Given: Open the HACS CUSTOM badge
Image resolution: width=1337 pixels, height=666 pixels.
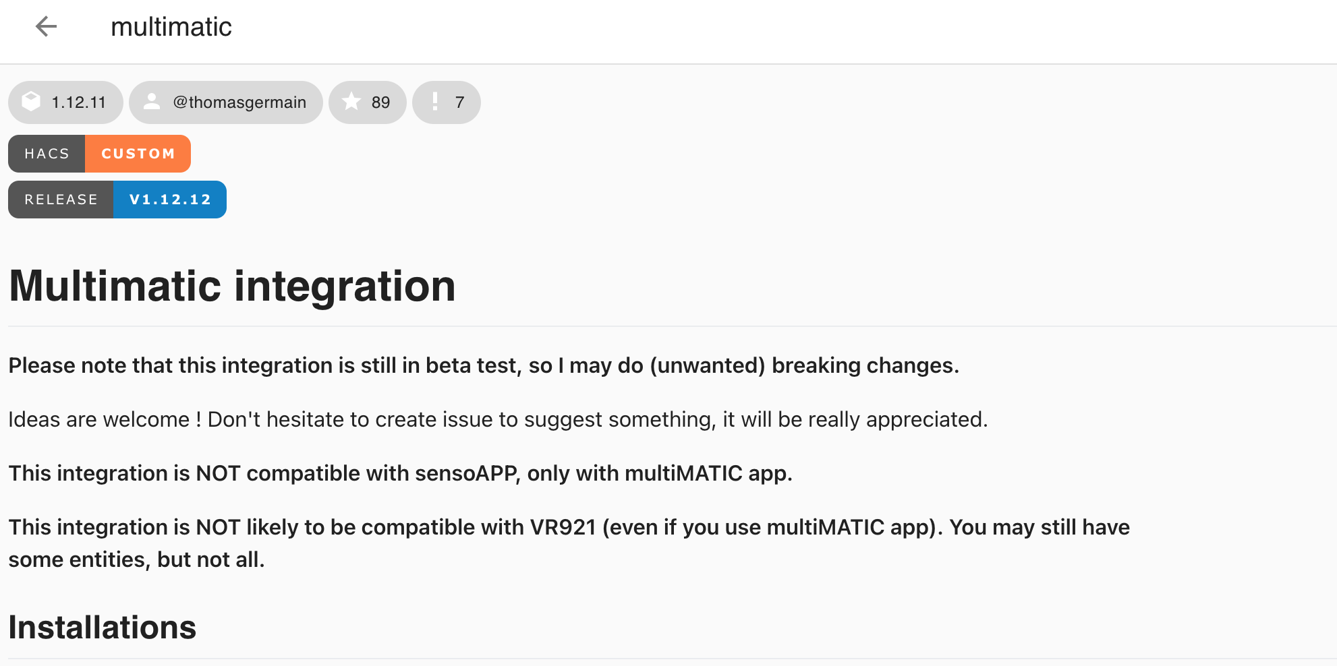Looking at the screenshot, I should [99, 154].
